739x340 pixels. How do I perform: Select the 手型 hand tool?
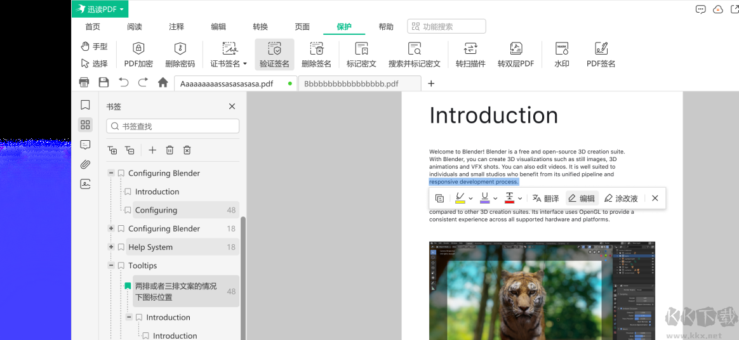94,46
